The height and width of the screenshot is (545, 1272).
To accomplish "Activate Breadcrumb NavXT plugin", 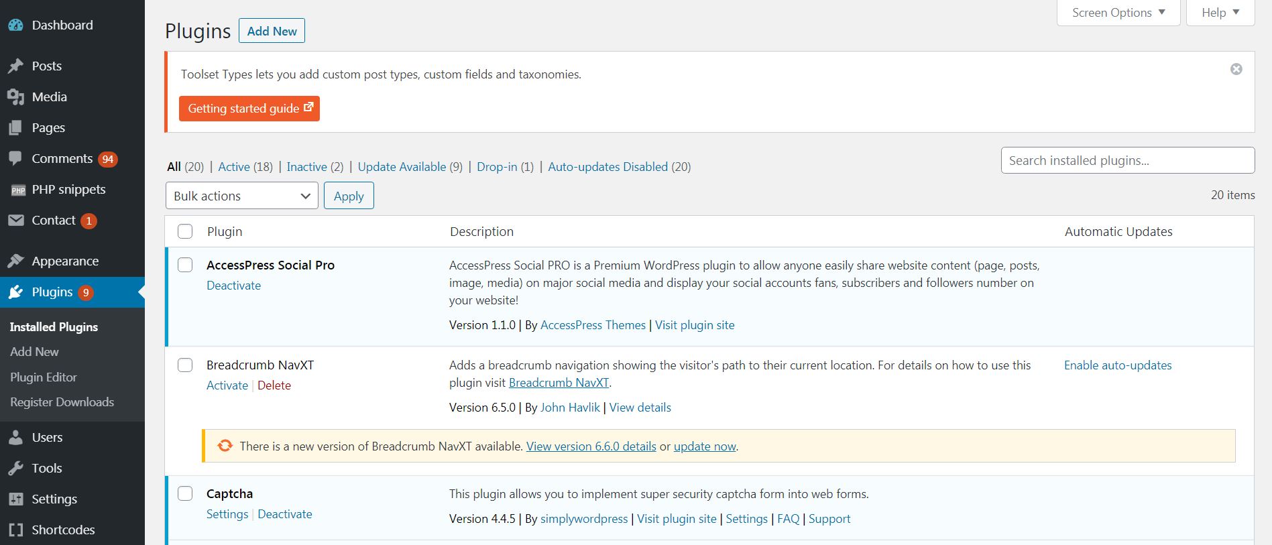I will tap(227, 385).
